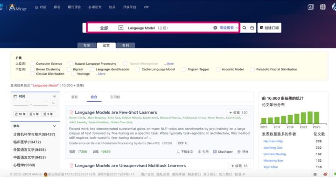Sort results by 引用数
336x177 pixels.
(x=115, y=97)
